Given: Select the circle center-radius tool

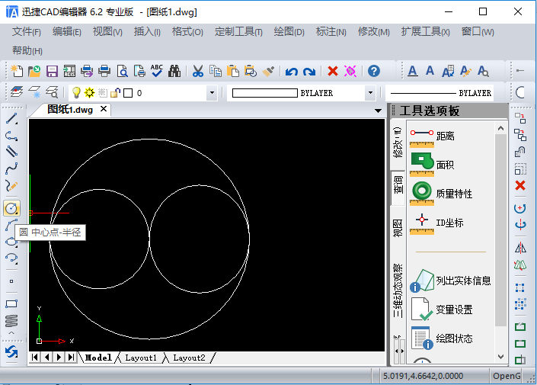Looking at the screenshot, I should click(x=11, y=208).
